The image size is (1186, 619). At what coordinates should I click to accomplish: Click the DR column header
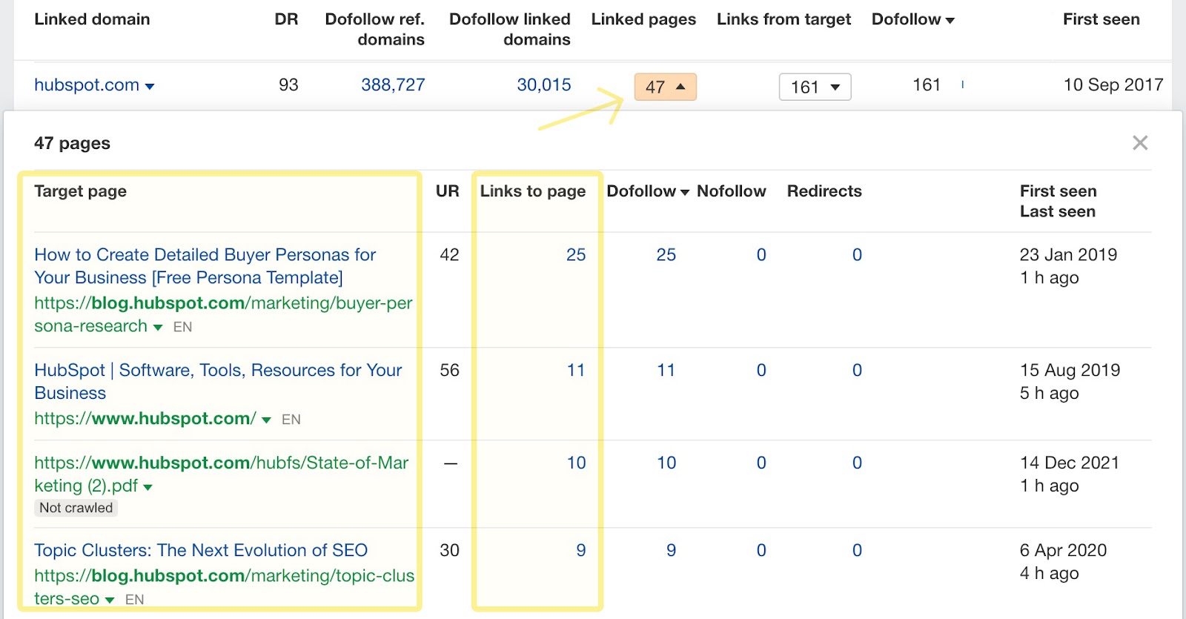(286, 19)
